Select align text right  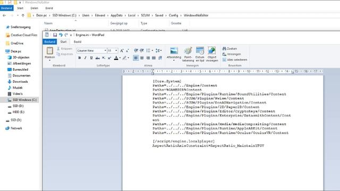coord(148,58)
